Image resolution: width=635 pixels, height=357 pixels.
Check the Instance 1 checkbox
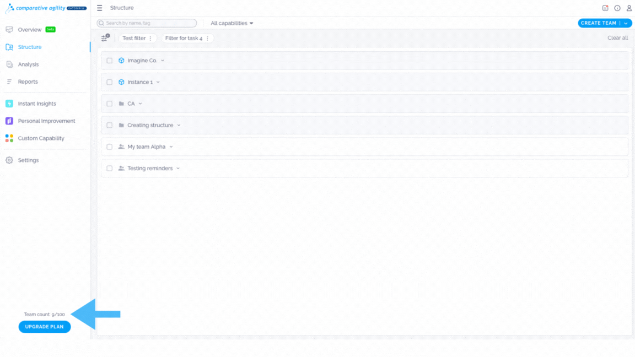click(109, 82)
